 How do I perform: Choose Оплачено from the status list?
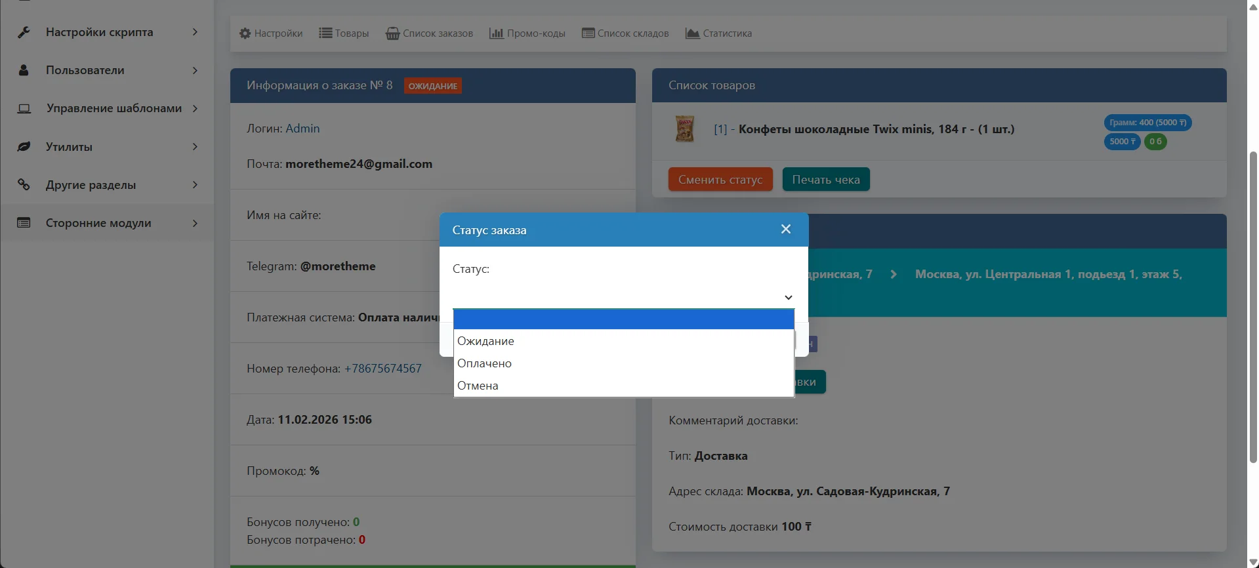coord(485,363)
